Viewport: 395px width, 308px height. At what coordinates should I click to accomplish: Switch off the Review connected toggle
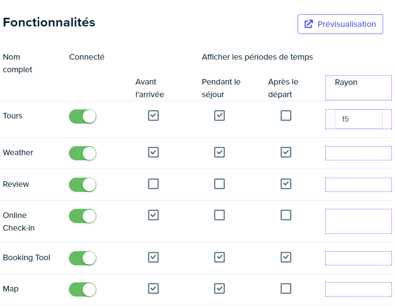[x=83, y=185]
